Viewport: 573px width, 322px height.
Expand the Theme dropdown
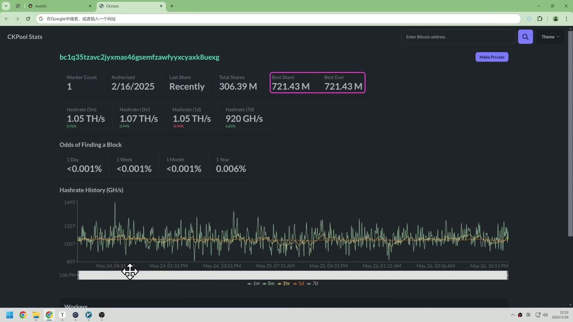click(550, 37)
